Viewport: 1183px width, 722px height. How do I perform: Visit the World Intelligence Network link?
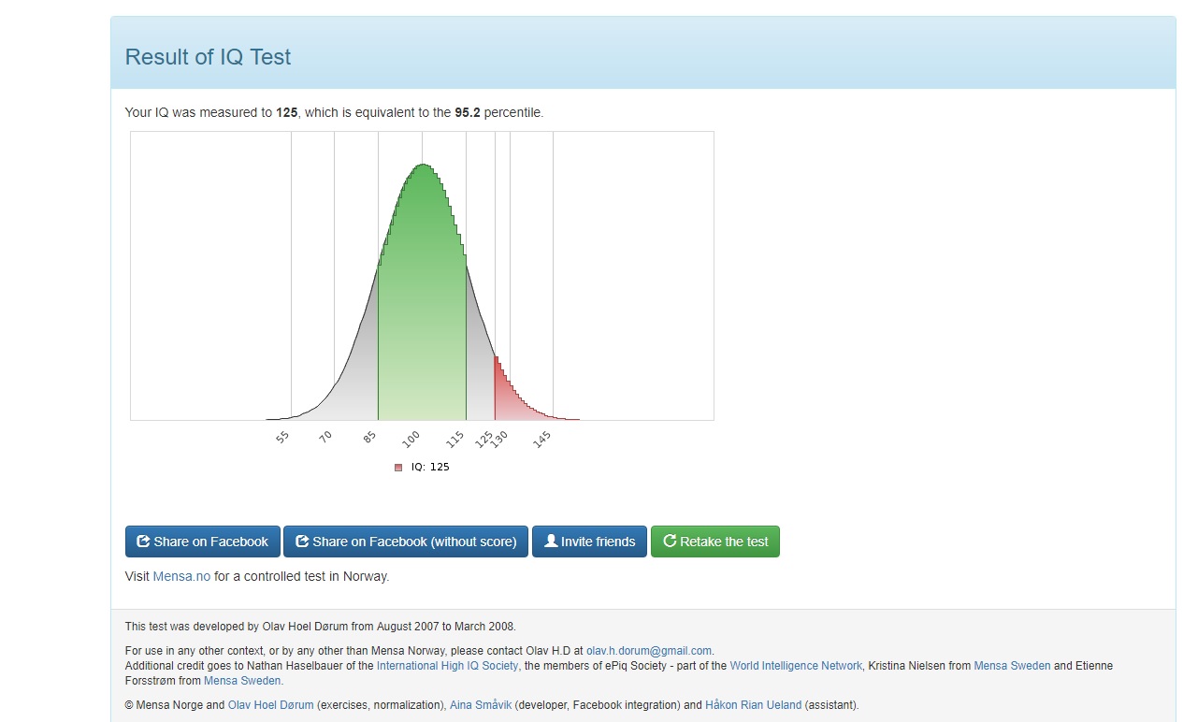point(796,666)
